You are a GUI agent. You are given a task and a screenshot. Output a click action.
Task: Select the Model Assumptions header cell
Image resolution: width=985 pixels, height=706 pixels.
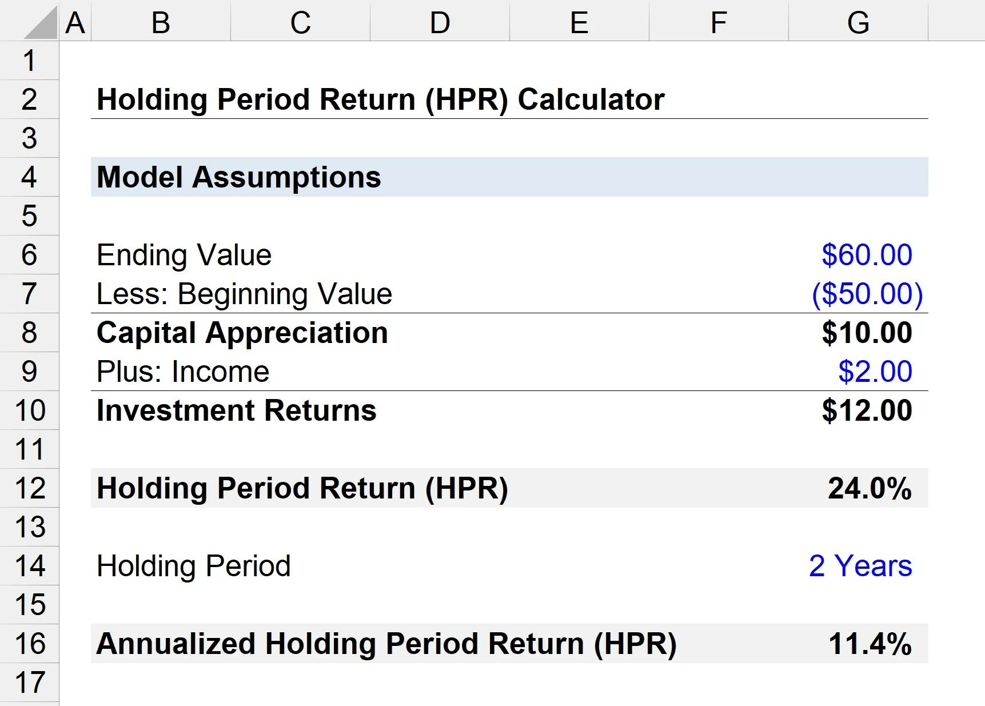[239, 177]
